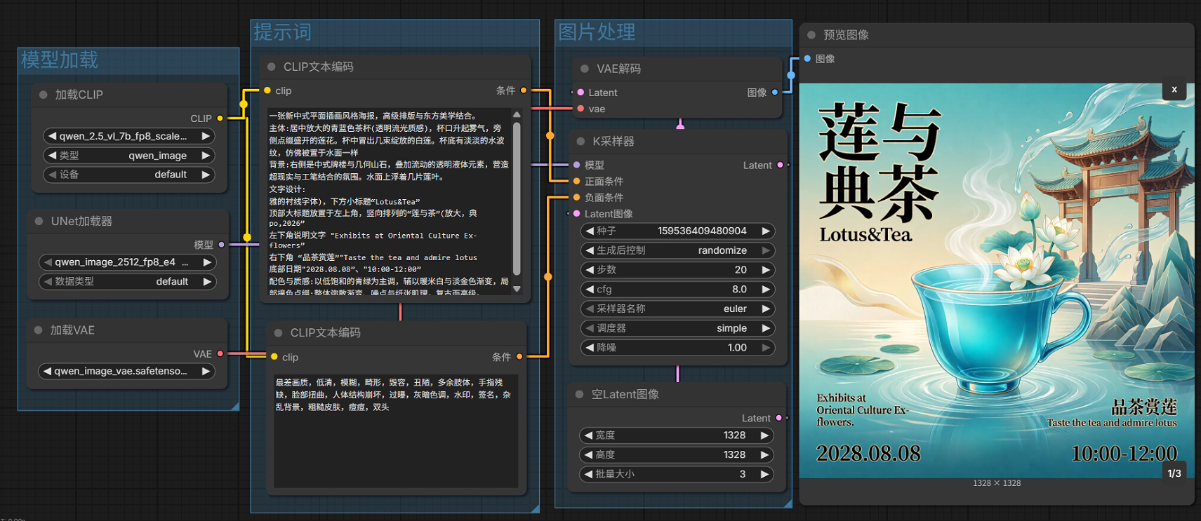The width and height of the screenshot is (1201, 521).
Task: Select the 模型加载 group title
Action: point(60,60)
